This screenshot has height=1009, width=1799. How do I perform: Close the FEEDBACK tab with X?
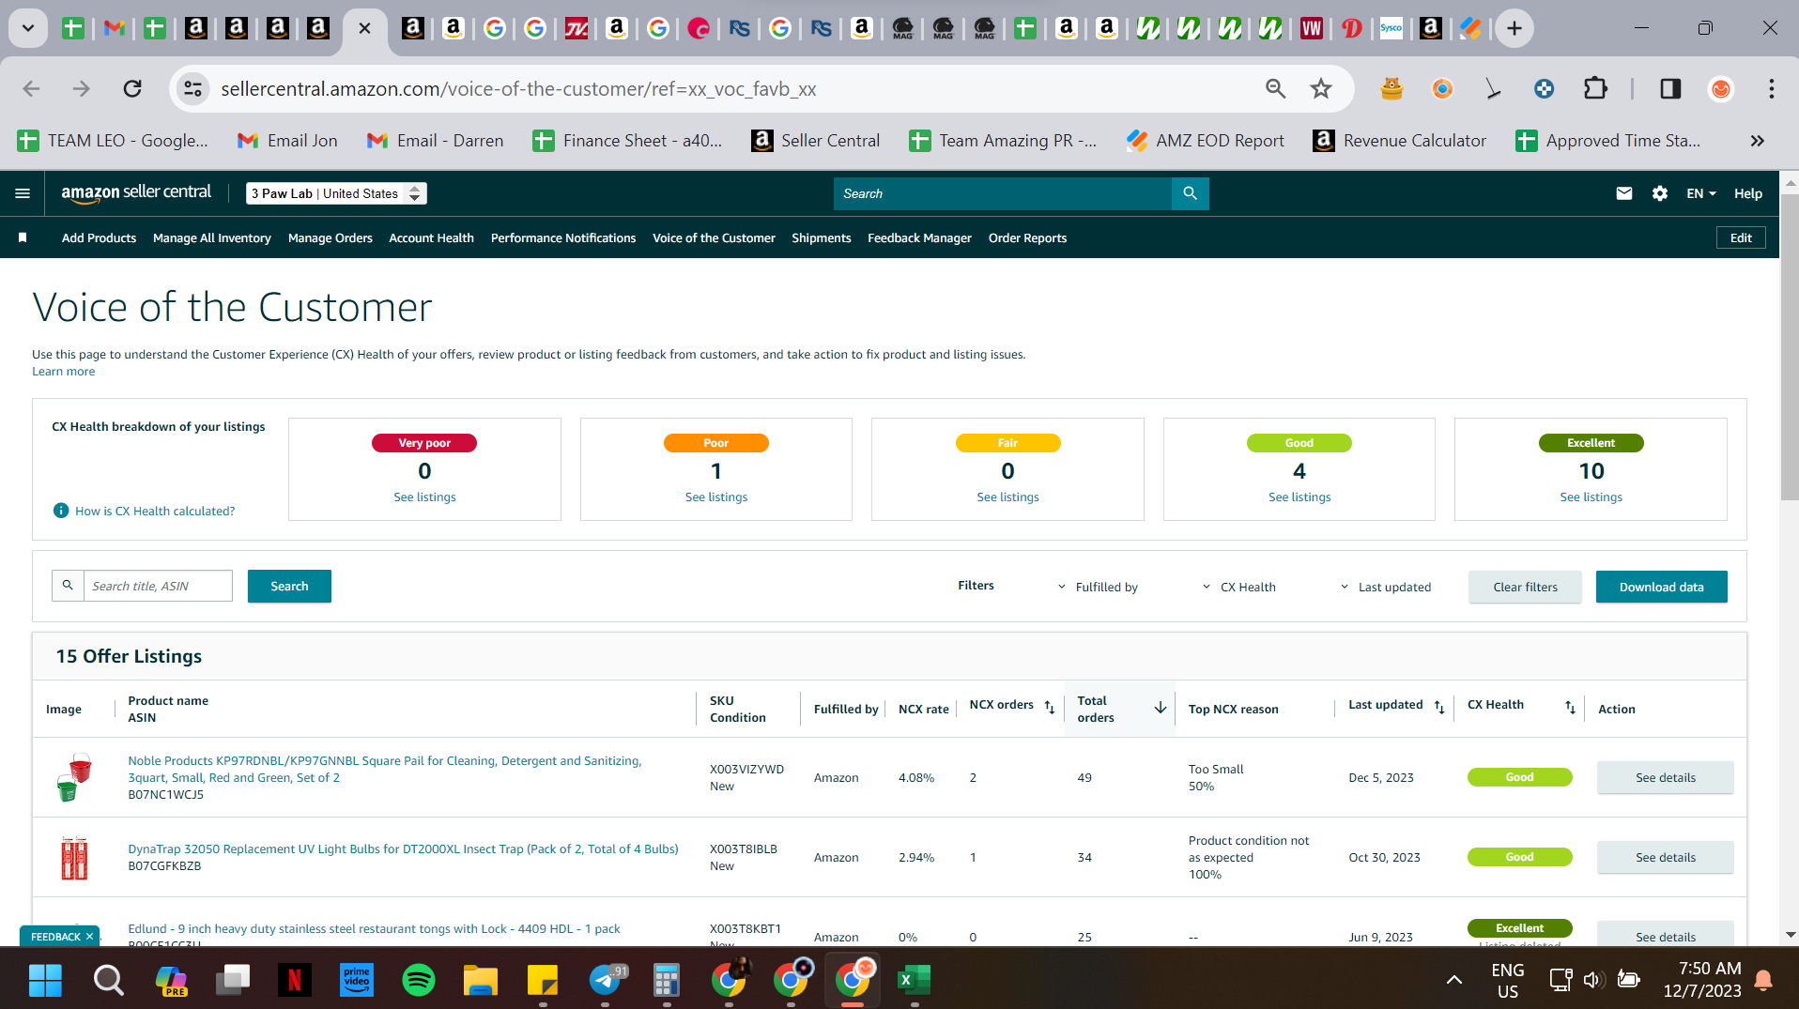[x=90, y=937]
